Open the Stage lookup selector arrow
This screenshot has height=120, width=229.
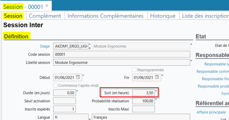click(x=90, y=48)
